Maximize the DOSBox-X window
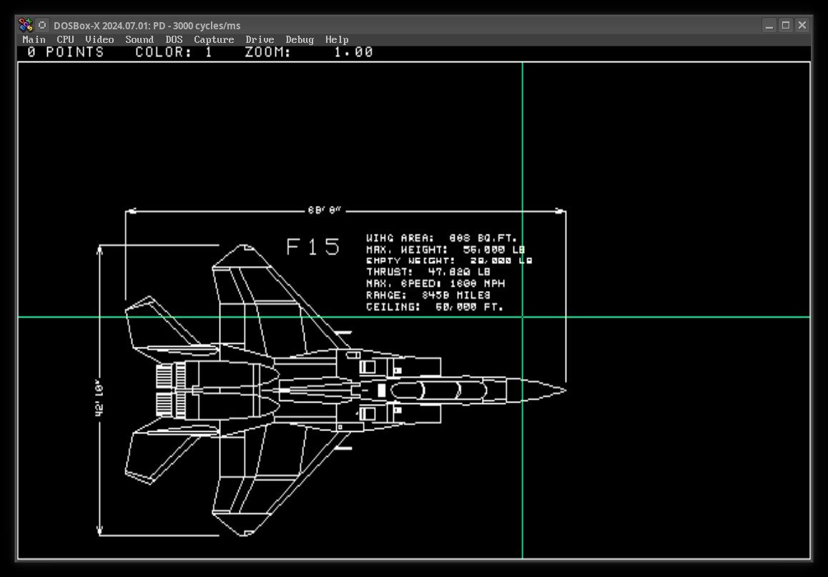This screenshot has width=828, height=577. click(x=785, y=25)
